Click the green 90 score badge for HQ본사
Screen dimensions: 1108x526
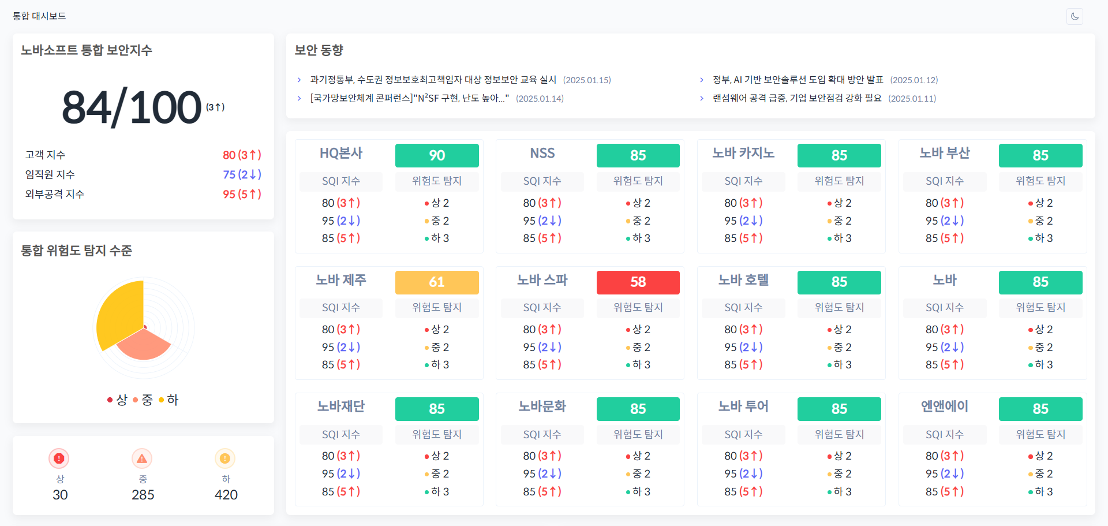[437, 155]
